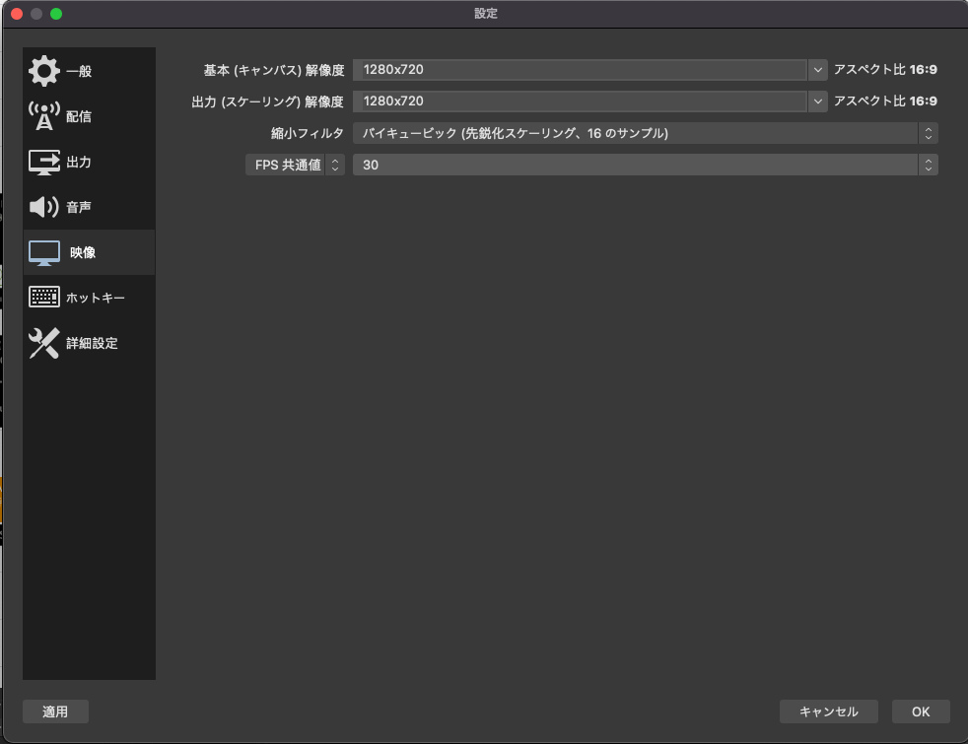
Task: Click the gear icon next to 一般
Action: pos(43,70)
